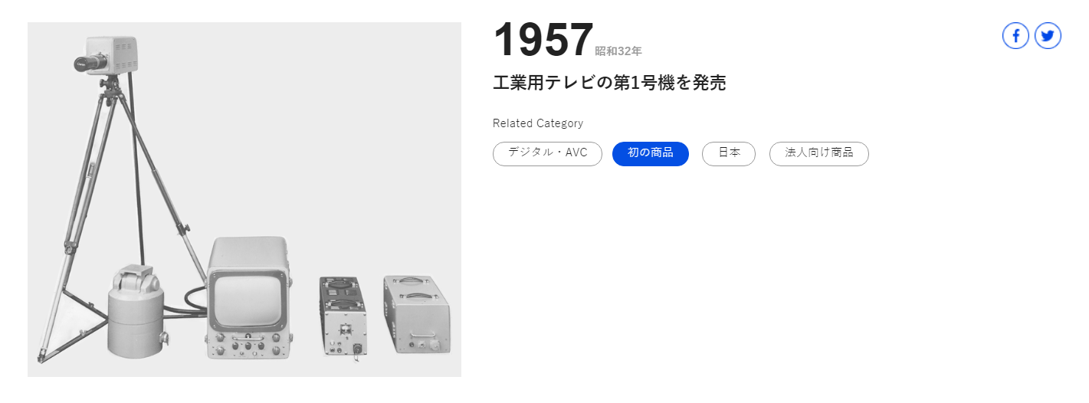The image size is (1089, 403).
Task: Click the monitor screen in the photo
Action: pyautogui.click(x=248, y=300)
